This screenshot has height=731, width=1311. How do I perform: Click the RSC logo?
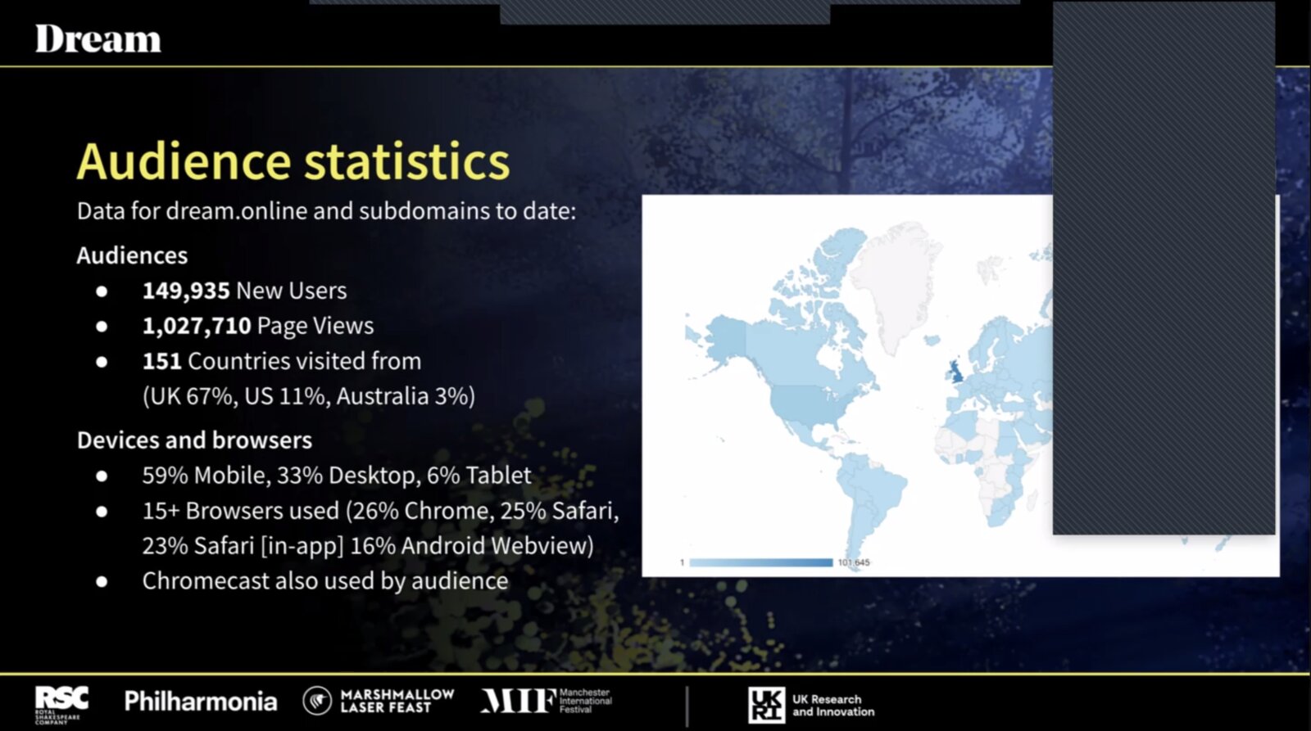pyautogui.click(x=61, y=705)
